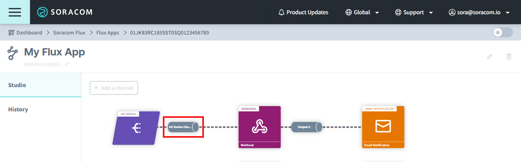
Task: Click the trash icon to delete the app
Action: [509, 57]
